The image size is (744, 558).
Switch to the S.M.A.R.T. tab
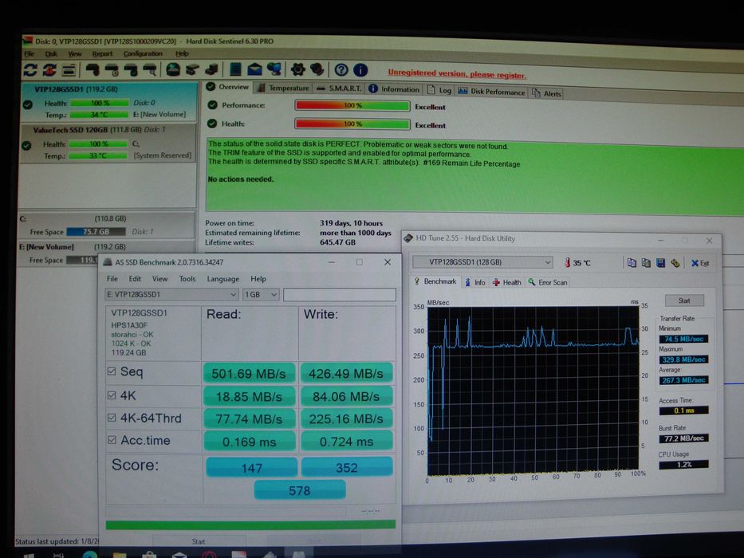coord(339,88)
